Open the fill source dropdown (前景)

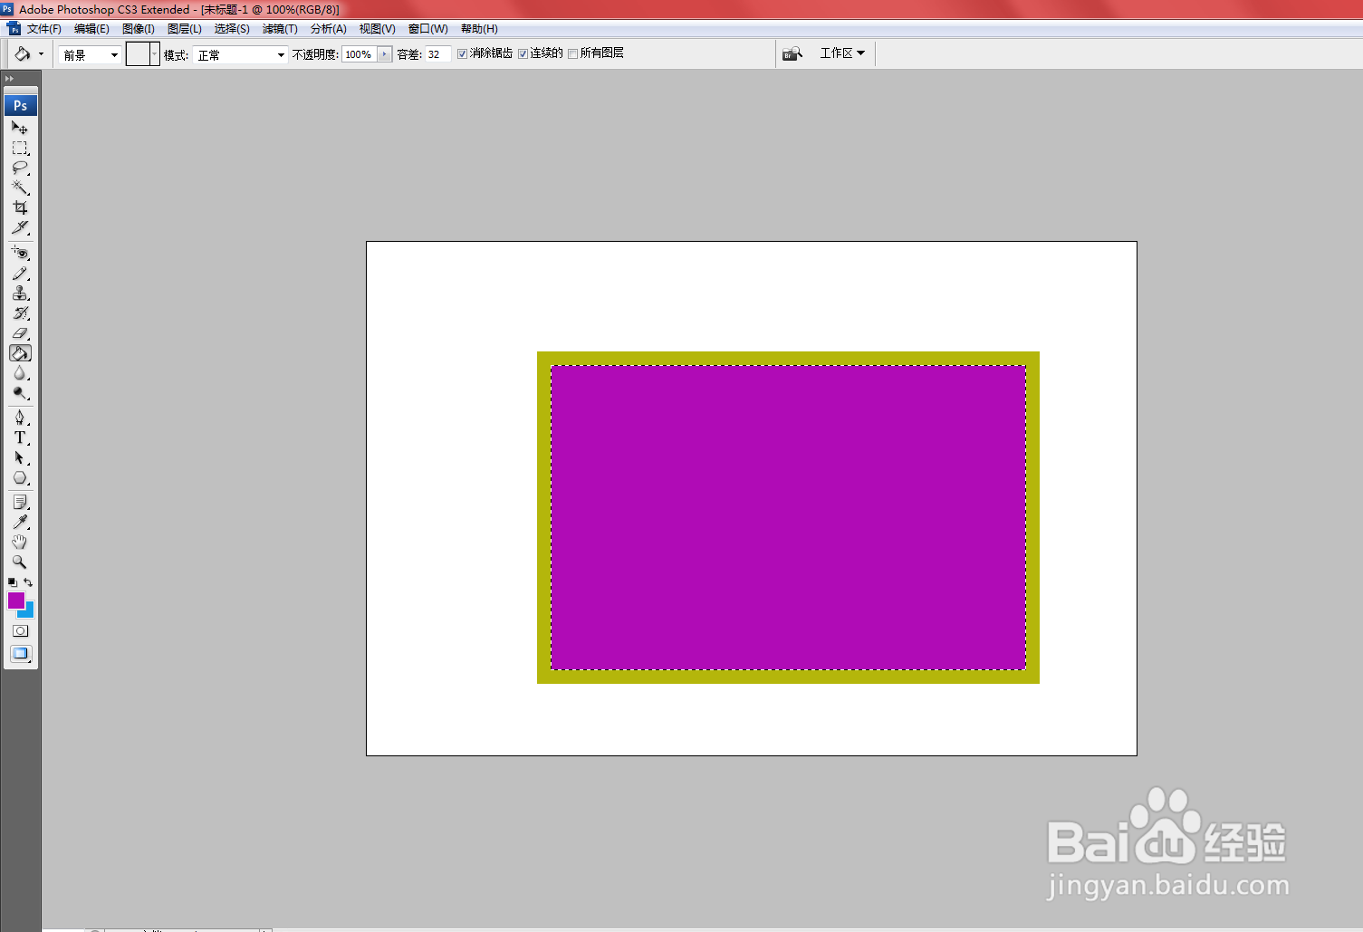pyautogui.click(x=90, y=54)
